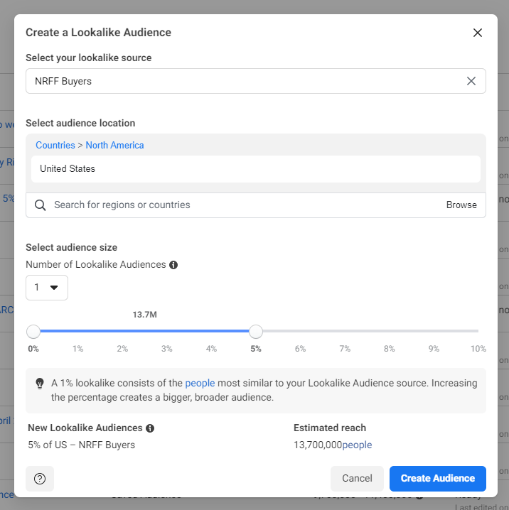Open the Number of Lookalike Audiences dropdown
Image resolution: width=509 pixels, height=510 pixels.
[47, 288]
